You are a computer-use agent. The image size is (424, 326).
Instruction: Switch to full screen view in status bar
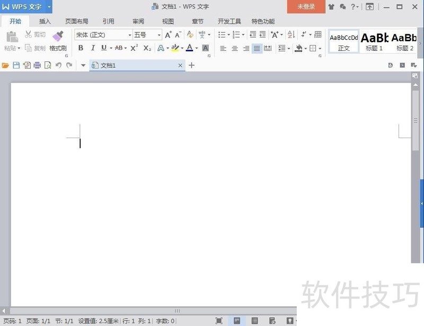coord(219,321)
